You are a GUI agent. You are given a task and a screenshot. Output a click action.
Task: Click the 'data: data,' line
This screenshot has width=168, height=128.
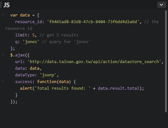tap(28, 68)
